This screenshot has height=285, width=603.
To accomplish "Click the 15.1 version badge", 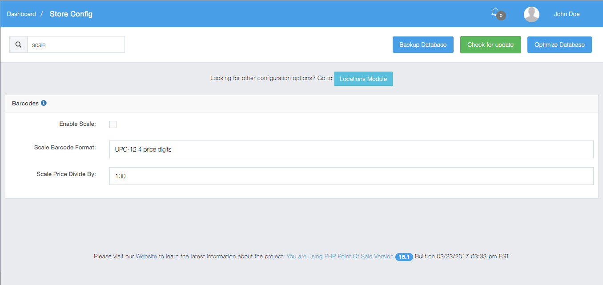I will pyautogui.click(x=404, y=257).
